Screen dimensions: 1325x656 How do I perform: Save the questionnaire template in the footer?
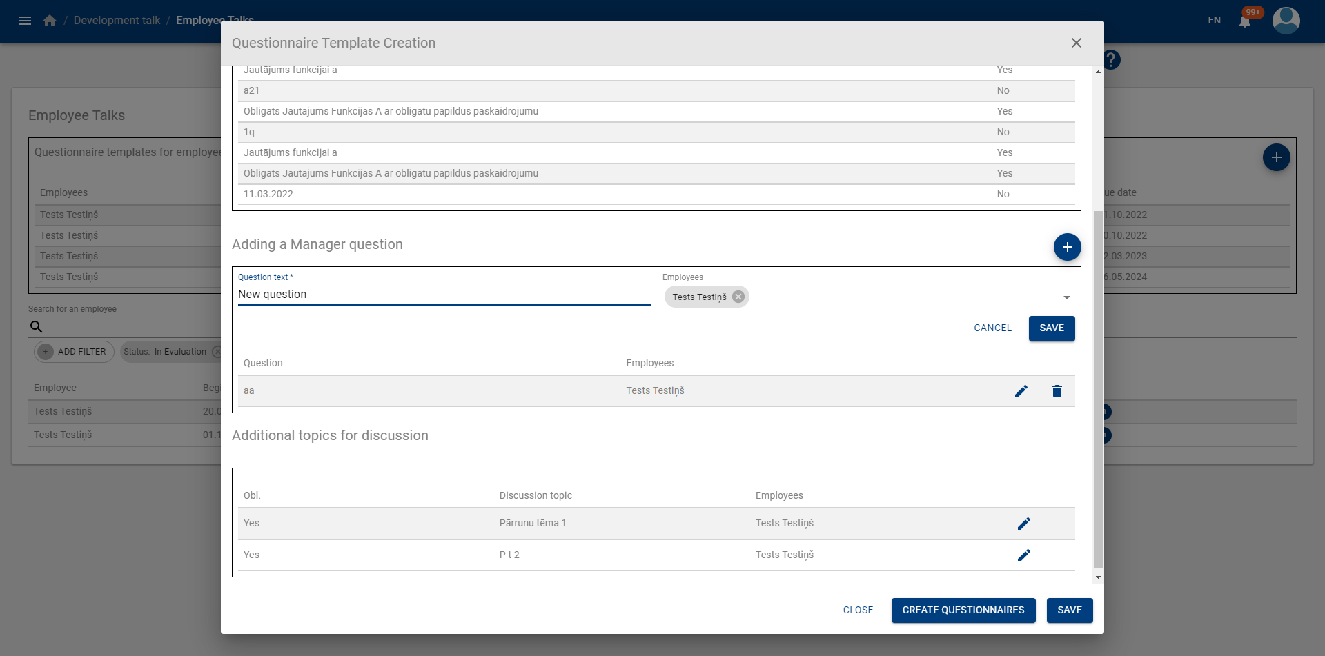pos(1070,610)
